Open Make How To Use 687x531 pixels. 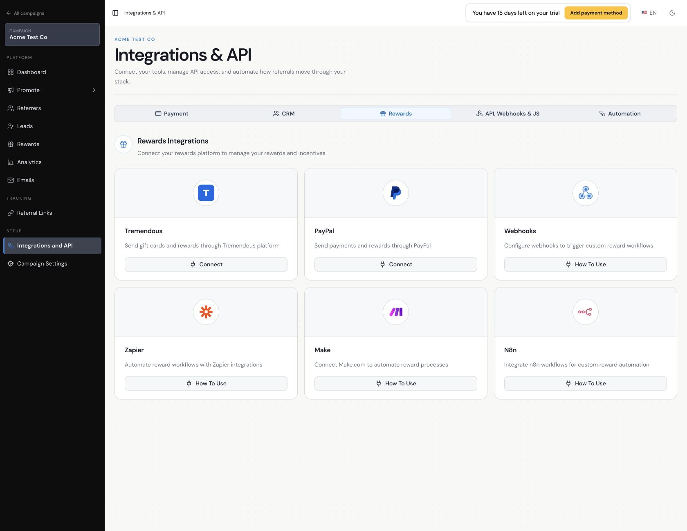click(396, 383)
